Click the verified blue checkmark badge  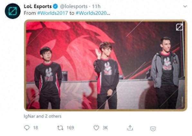point(55,6)
